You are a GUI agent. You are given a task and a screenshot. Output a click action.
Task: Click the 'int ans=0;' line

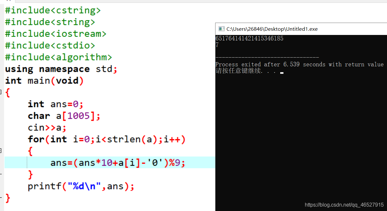(56, 104)
